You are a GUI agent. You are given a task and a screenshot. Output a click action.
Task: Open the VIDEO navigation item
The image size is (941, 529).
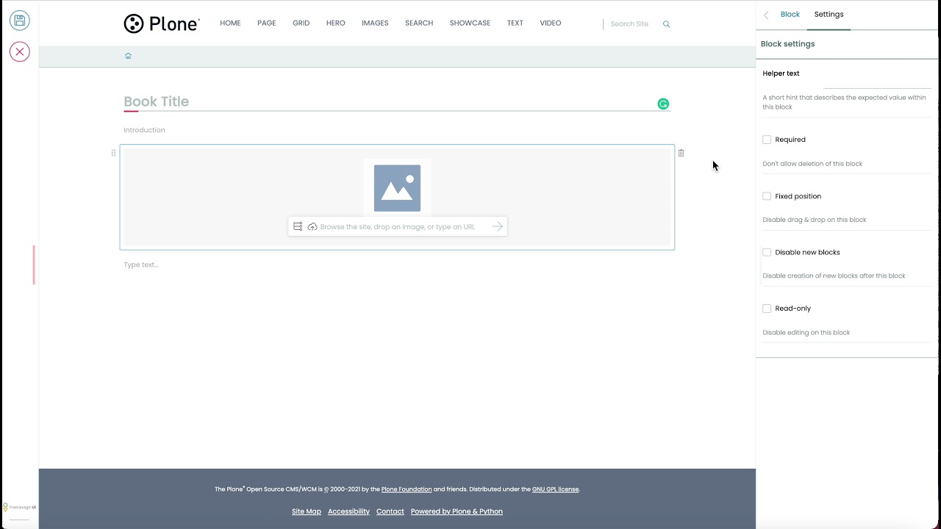[551, 24]
